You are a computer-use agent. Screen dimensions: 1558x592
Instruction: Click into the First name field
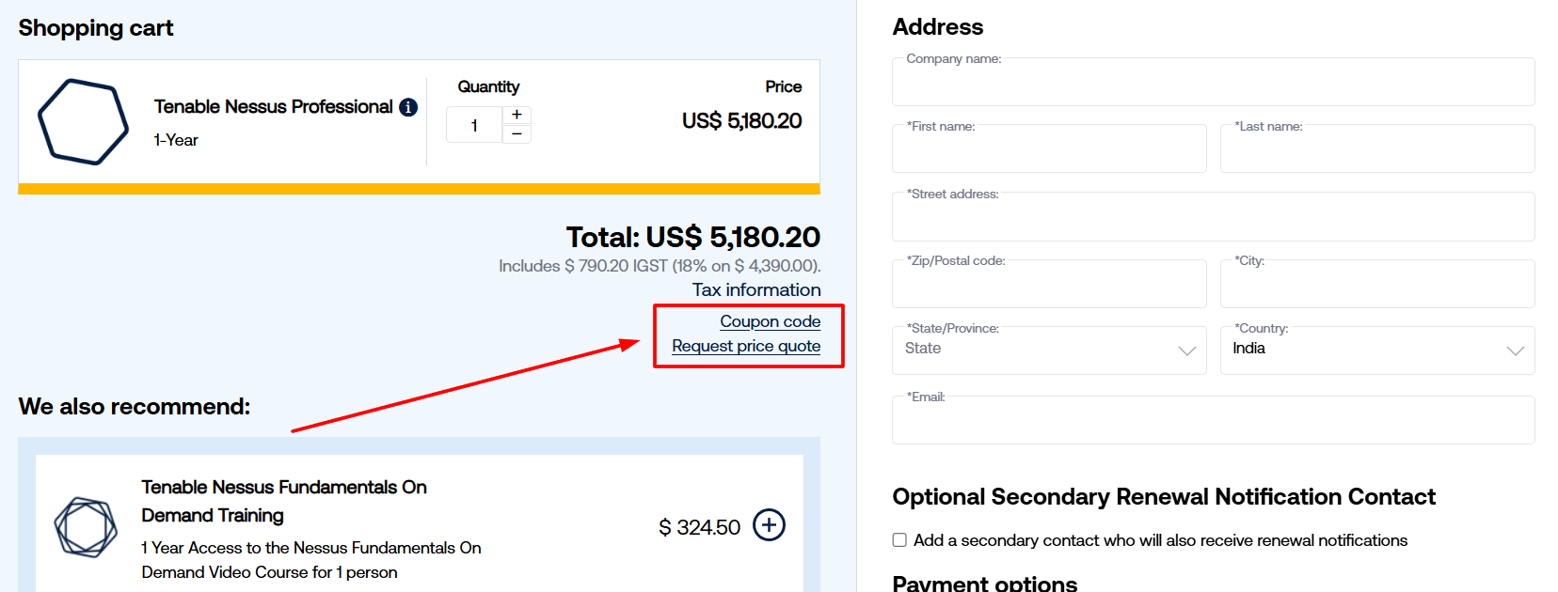(1048, 149)
